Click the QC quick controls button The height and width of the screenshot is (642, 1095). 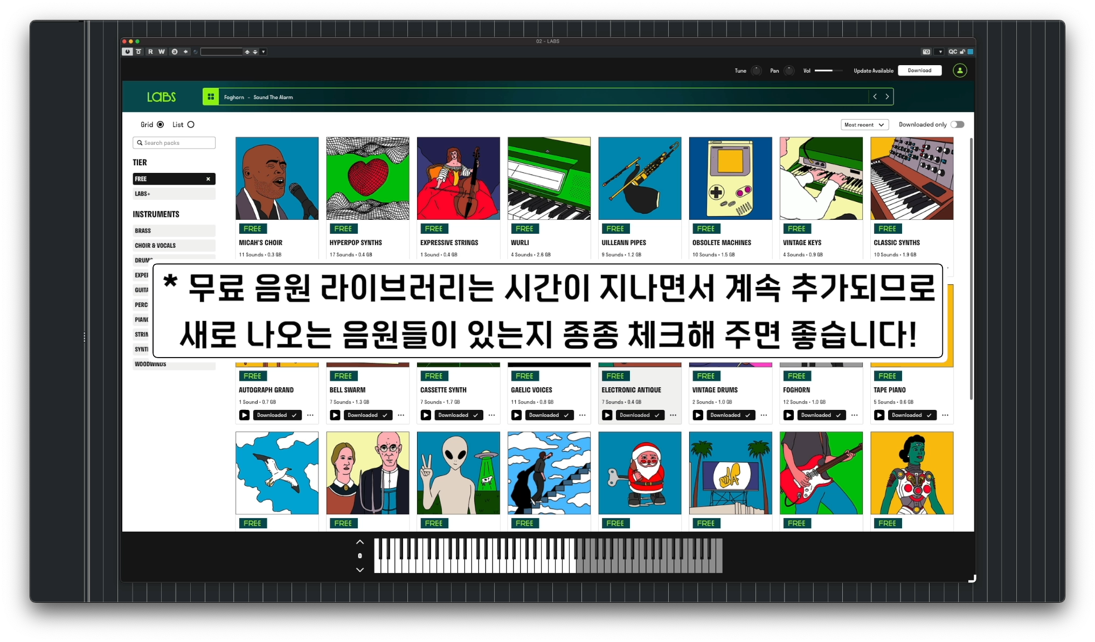[x=953, y=52]
